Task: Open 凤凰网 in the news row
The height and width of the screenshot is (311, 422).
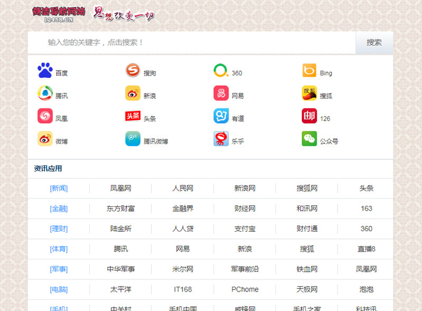Action: 121,188
